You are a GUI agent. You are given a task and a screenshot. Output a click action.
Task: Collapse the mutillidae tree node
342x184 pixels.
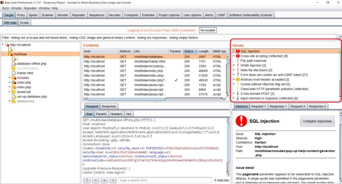coord(6,54)
